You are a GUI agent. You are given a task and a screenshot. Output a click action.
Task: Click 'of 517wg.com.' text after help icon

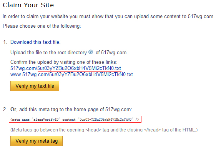pyautogui.click(x=112, y=53)
